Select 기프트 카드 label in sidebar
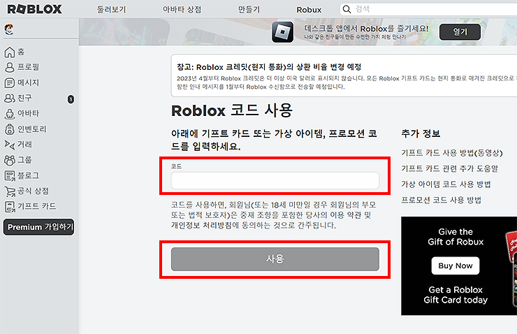 coord(37,206)
